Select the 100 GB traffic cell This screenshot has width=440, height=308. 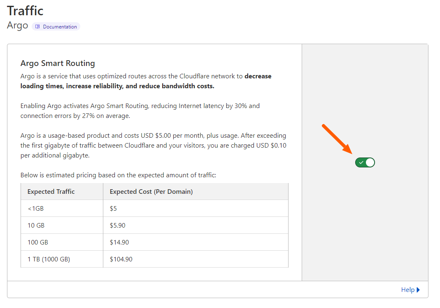(x=38, y=242)
